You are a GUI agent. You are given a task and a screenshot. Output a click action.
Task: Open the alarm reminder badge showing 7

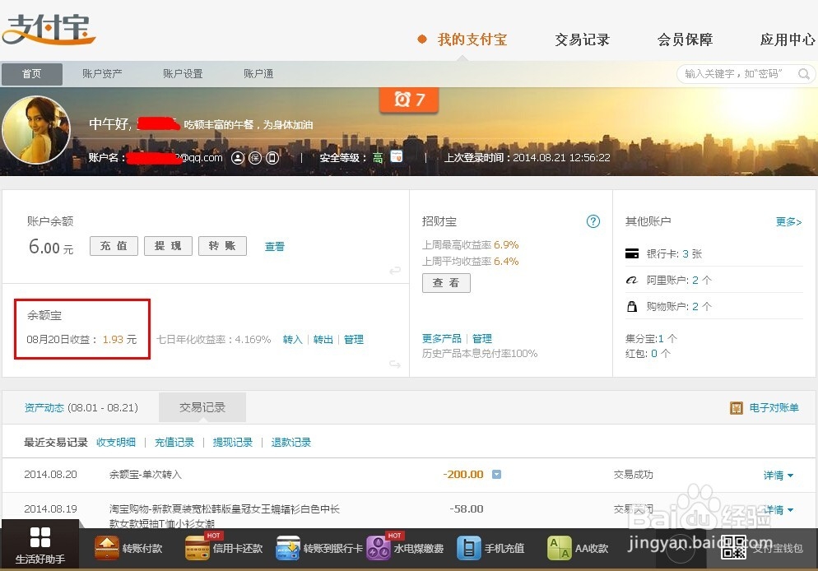point(409,99)
